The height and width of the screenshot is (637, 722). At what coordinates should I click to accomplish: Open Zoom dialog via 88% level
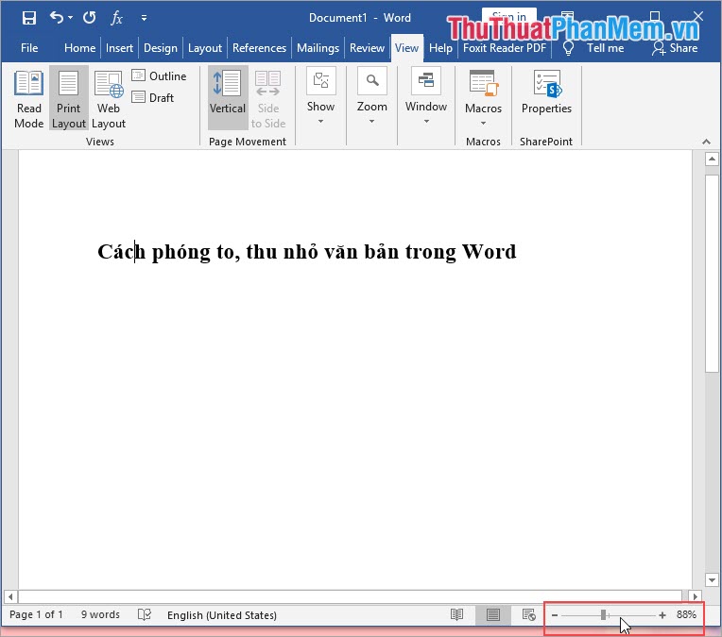[686, 614]
